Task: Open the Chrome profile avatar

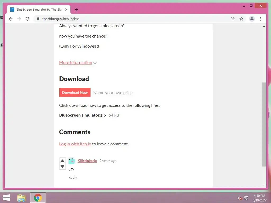Action: click(252, 19)
